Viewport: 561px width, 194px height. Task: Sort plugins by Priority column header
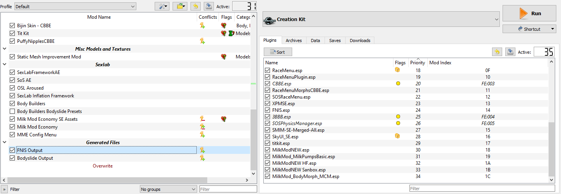pyautogui.click(x=417, y=63)
